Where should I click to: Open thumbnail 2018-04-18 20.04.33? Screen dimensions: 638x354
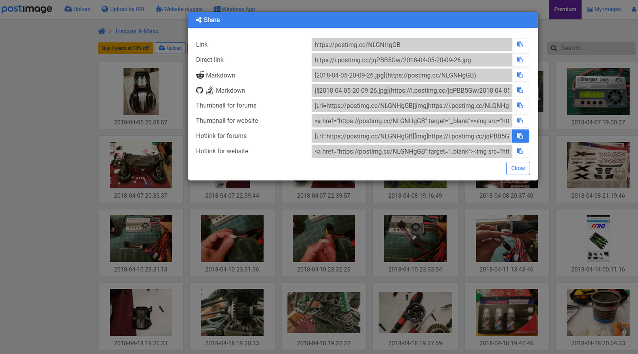pos(598,312)
